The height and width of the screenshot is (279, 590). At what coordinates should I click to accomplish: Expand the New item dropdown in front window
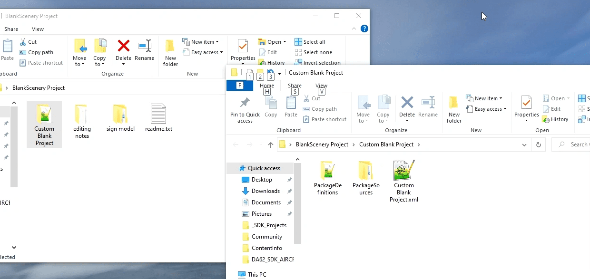click(x=485, y=98)
